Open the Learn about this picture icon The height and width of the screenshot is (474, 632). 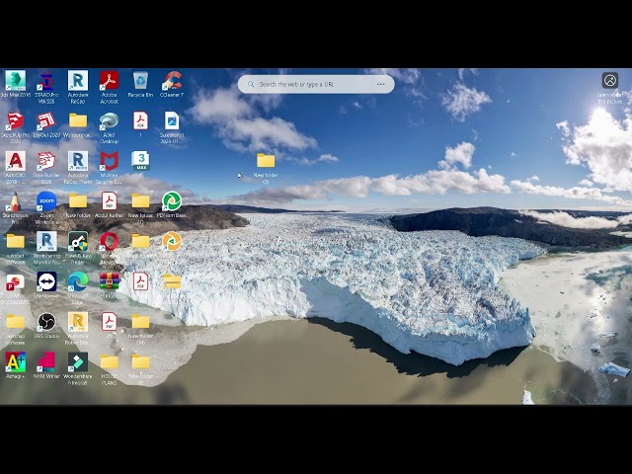(x=610, y=80)
